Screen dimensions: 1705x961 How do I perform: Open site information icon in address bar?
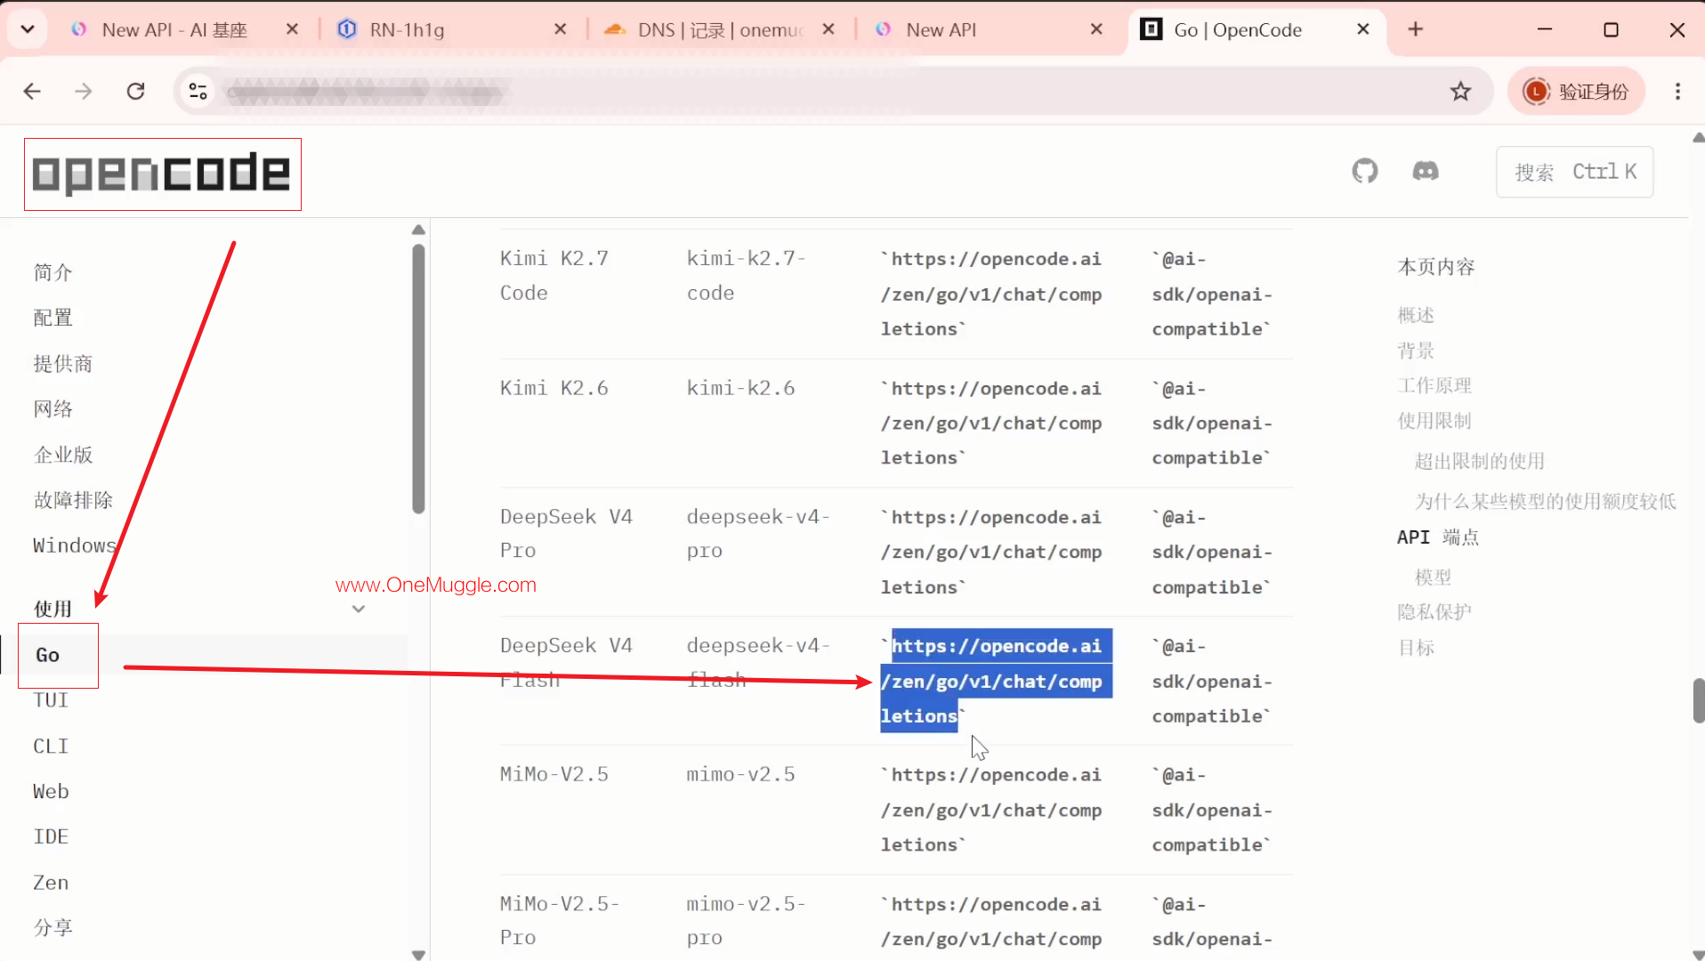coord(198,91)
